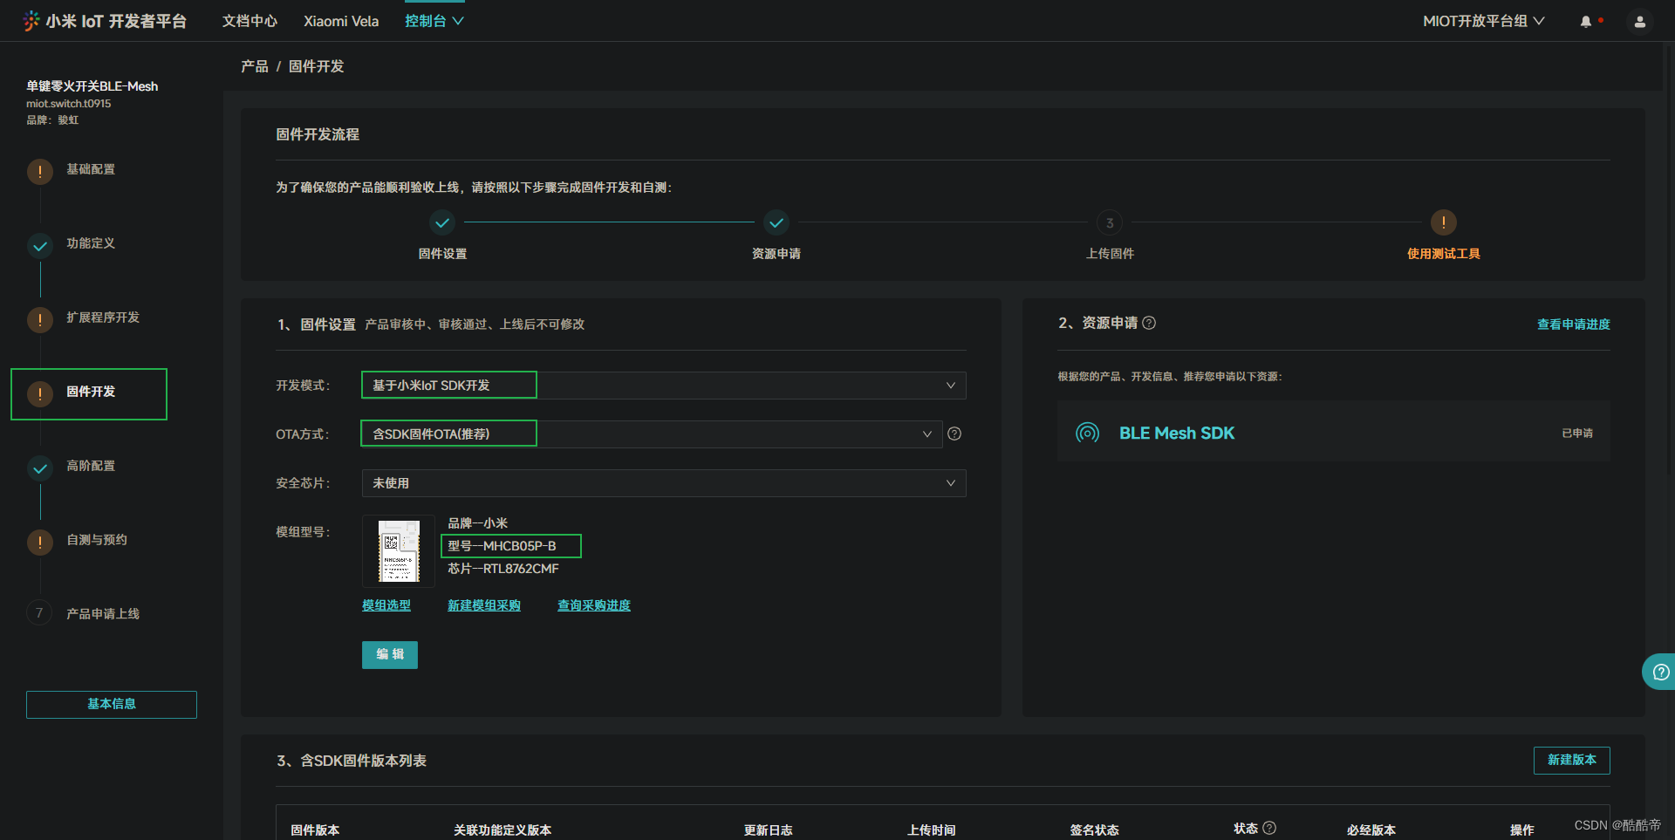Click warning icon beside 自测与预约
Image resolution: width=1675 pixels, height=840 pixels.
pyautogui.click(x=40, y=543)
